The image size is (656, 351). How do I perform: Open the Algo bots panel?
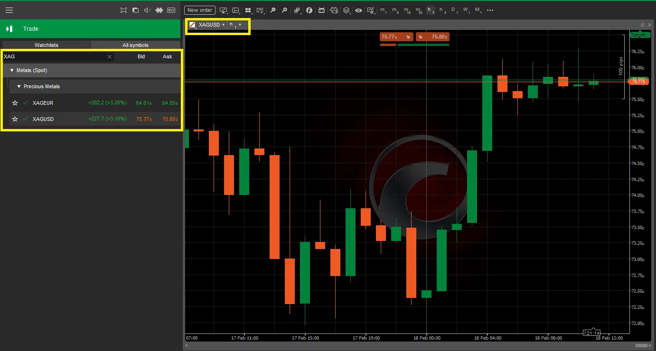pyautogui.click(x=321, y=9)
